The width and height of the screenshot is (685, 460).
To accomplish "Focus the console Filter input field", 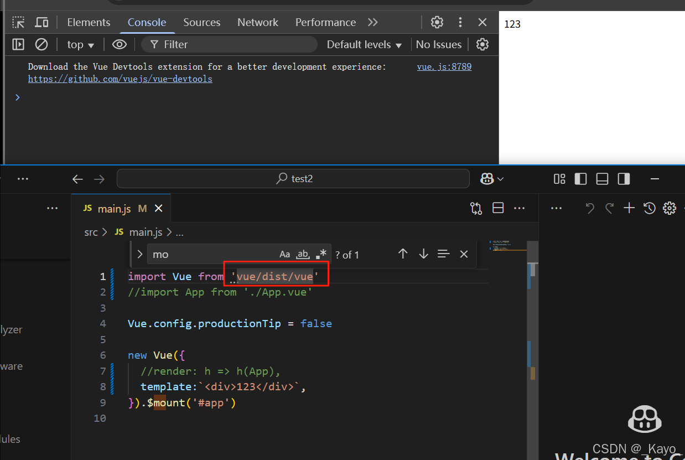I will [x=230, y=44].
